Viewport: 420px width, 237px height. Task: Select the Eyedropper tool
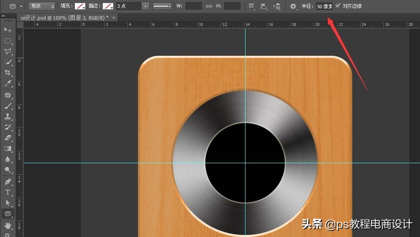pyautogui.click(x=8, y=83)
